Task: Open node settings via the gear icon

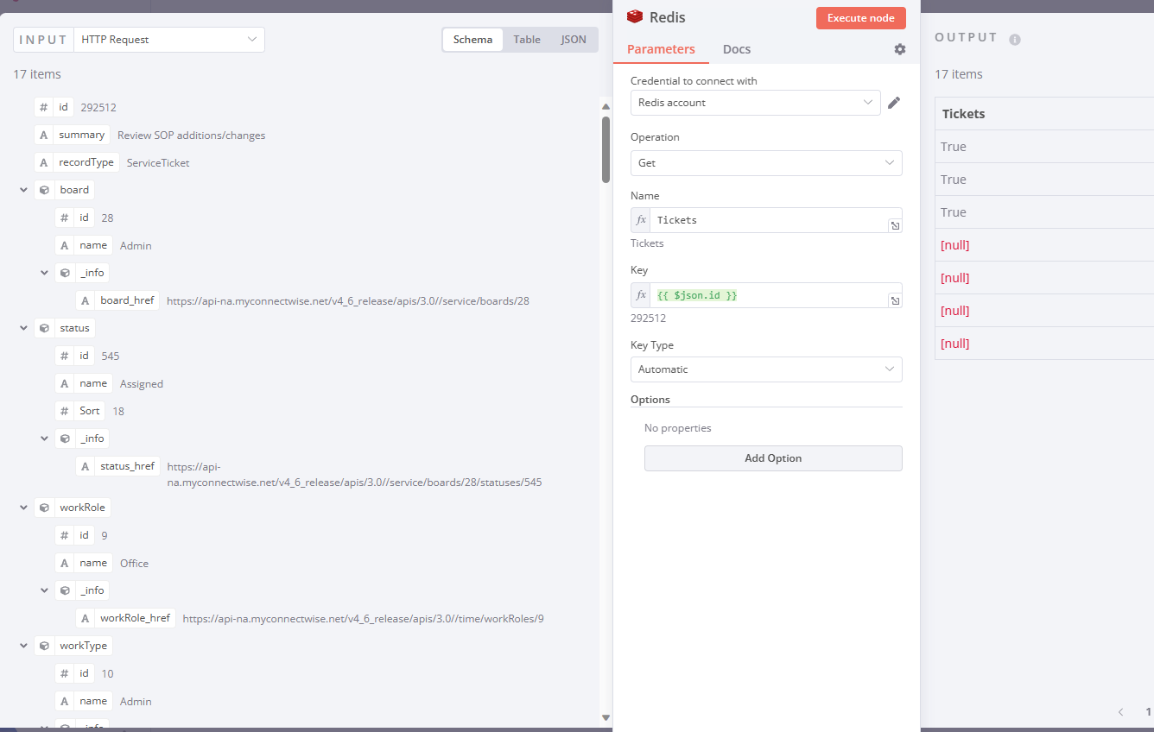Action: coord(900,49)
